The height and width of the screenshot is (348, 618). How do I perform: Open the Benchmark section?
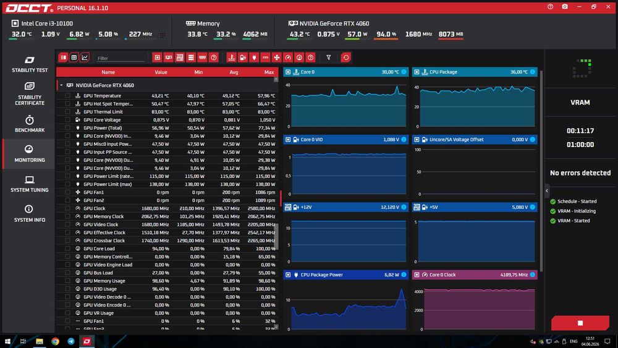click(x=30, y=124)
